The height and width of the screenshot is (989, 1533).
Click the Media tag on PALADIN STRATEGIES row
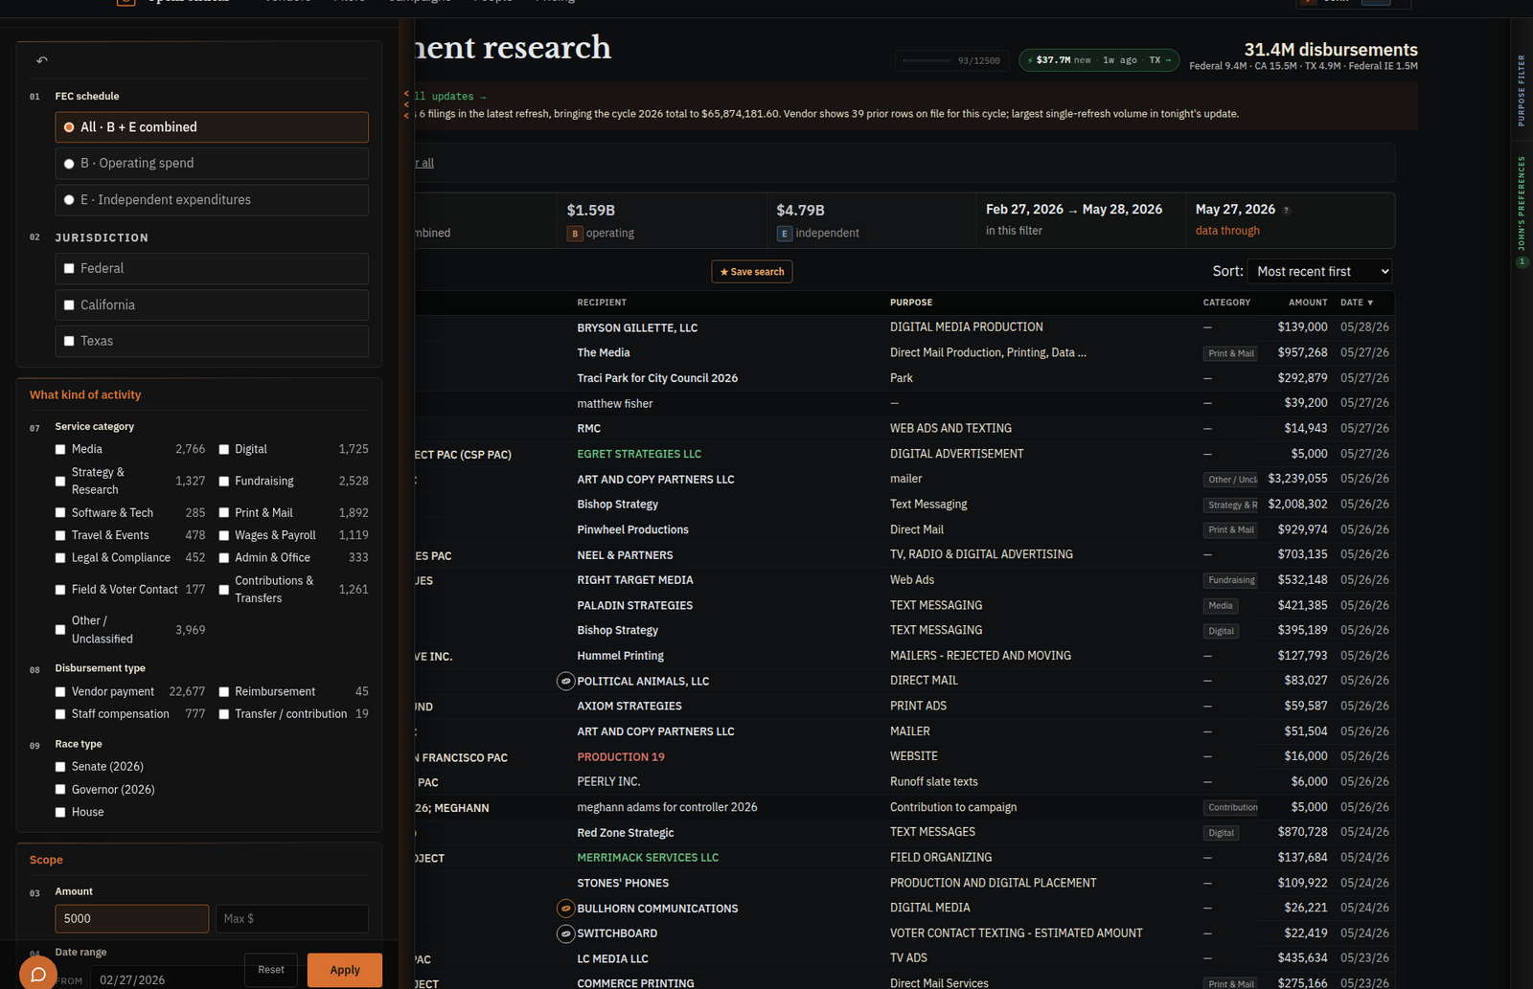point(1221,606)
